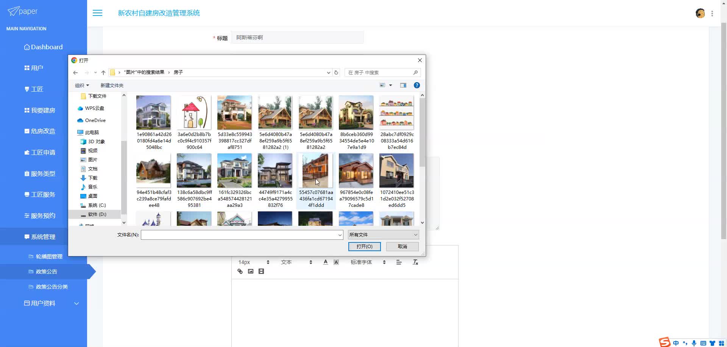
Task: Create a folder with 新建文件夹
Action: click(x=112, y=85)
